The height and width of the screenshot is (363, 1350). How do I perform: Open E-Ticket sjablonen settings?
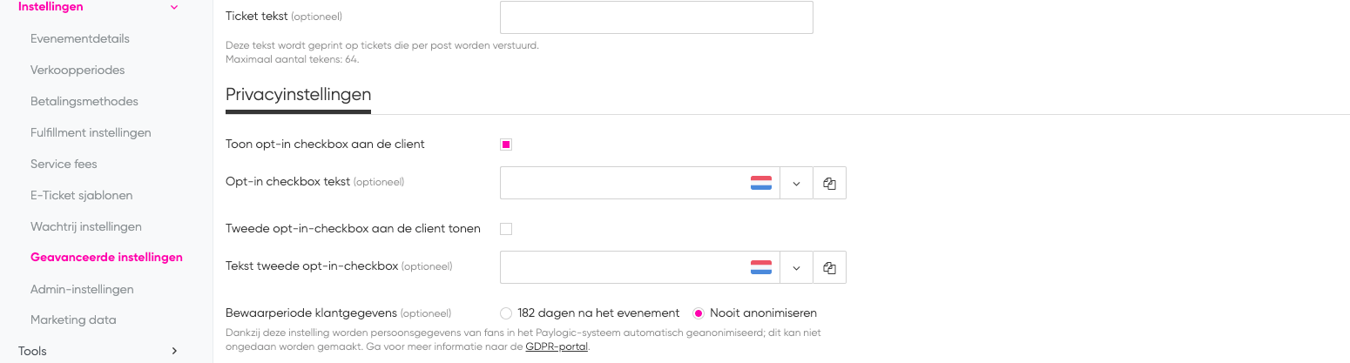(82, 195)
